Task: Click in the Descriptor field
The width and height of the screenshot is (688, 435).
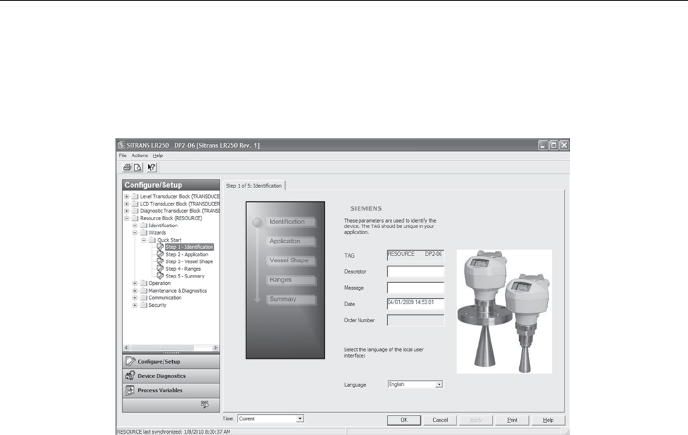Action: [x=416, y=272]
